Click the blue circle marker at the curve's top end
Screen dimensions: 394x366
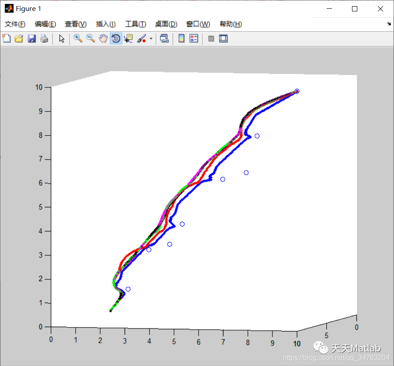(297, 91)
